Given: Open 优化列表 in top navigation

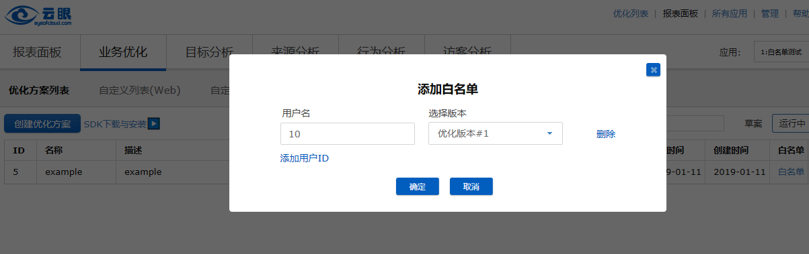Looking at the screenshot, I should [631, 13].
